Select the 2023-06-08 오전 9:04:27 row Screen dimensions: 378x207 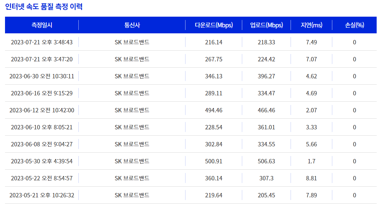42,144
